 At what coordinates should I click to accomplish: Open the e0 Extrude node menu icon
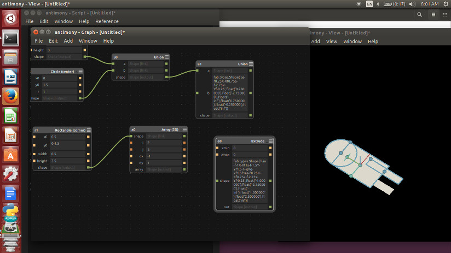pos(271,141)
